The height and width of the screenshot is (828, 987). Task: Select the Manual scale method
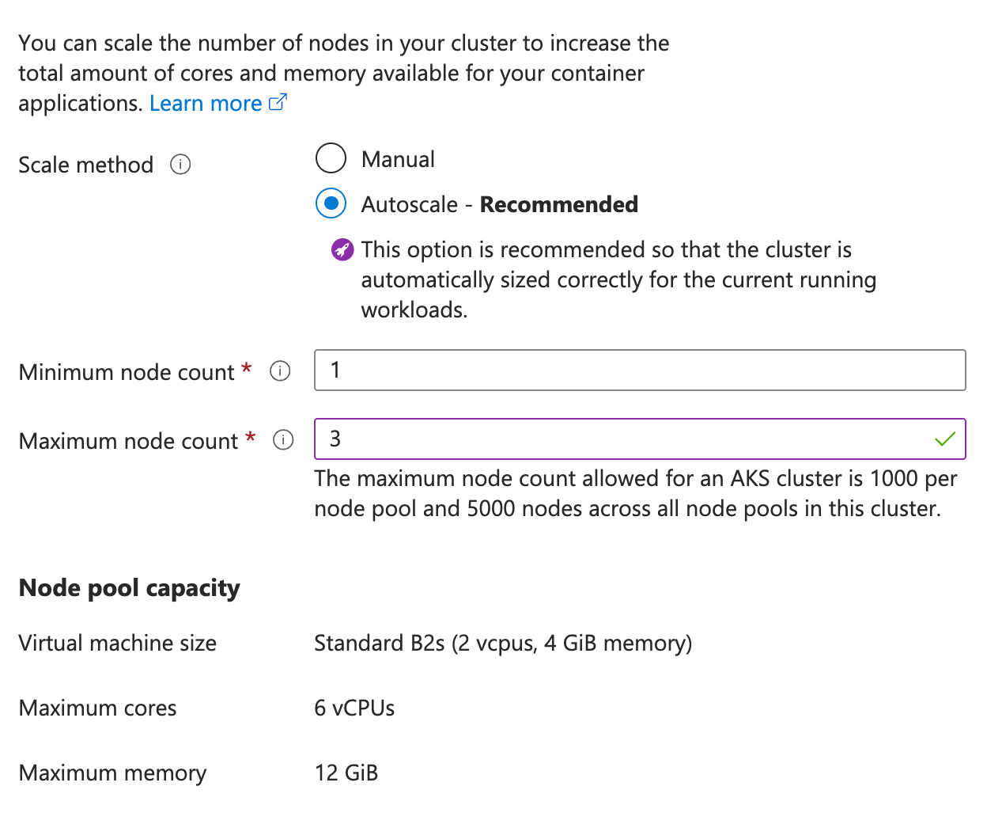pyautogui.click(x=331, y=158)
